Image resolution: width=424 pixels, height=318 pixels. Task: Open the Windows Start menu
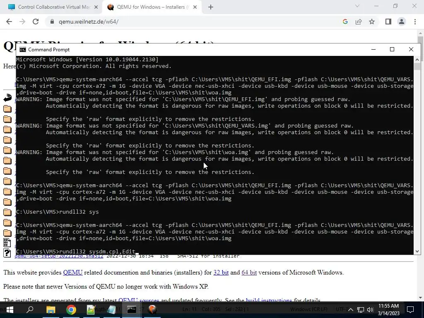10,310
